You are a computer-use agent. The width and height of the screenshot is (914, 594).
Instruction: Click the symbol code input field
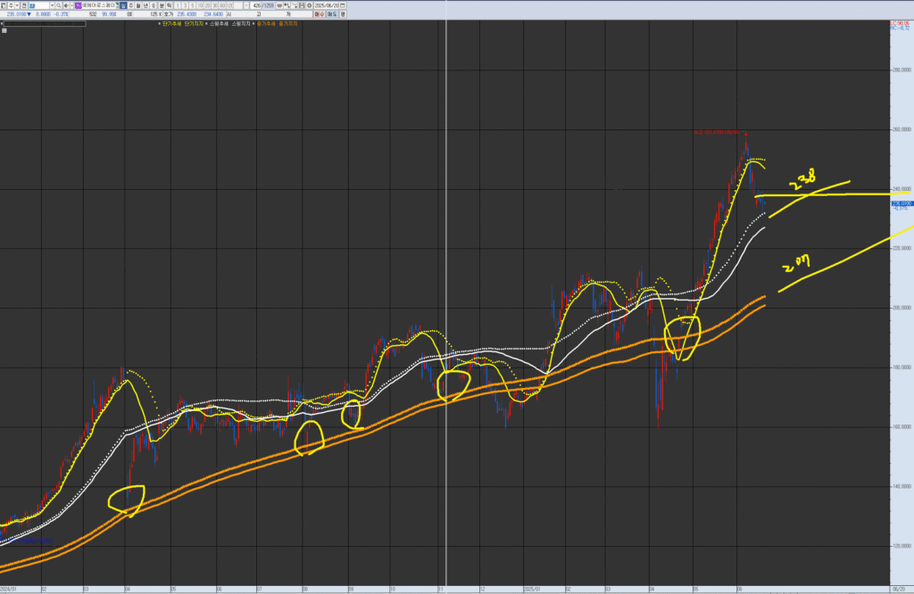pyautogui.click(x=39, y=5)
